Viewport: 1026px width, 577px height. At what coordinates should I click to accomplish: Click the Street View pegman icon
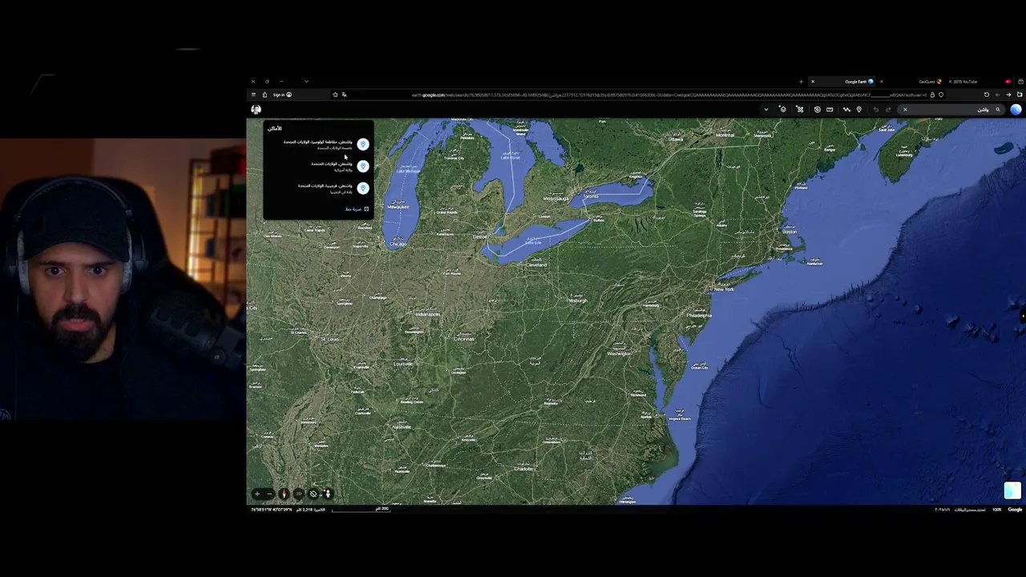tap(328, 494)
